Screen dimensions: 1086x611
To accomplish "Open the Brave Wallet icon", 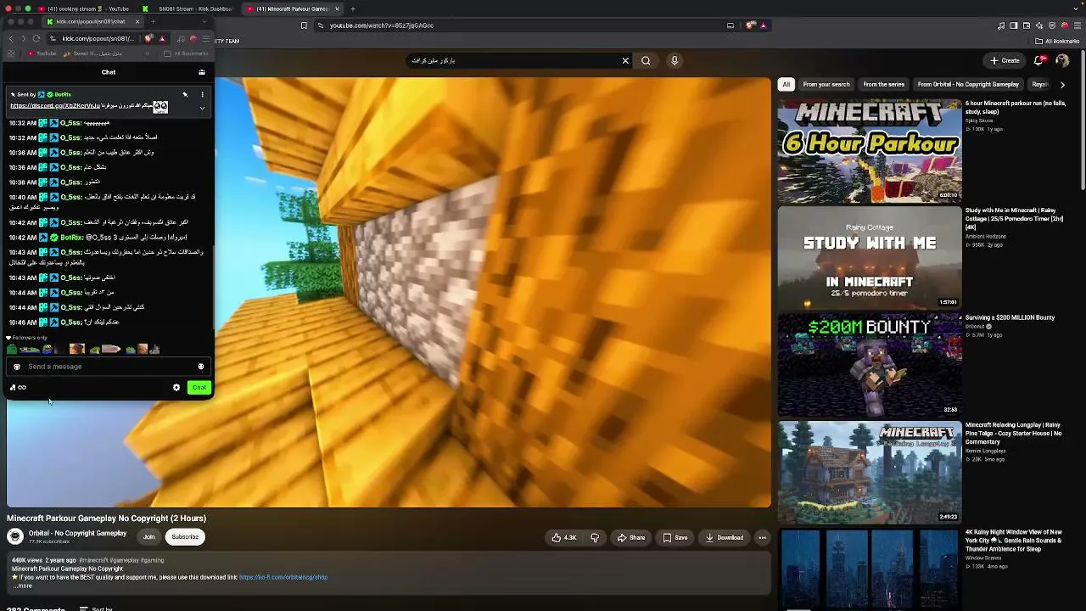I will (1027, 25).
